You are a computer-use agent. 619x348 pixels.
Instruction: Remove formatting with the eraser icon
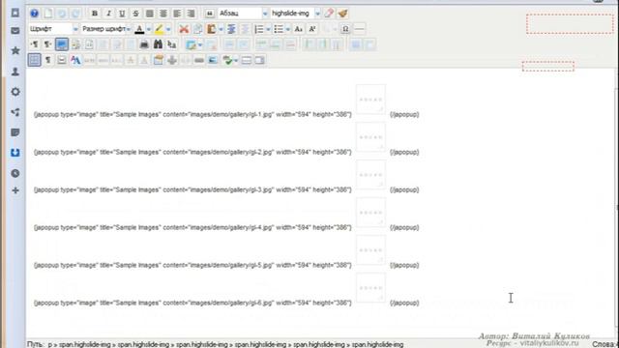tap(329, 14)
